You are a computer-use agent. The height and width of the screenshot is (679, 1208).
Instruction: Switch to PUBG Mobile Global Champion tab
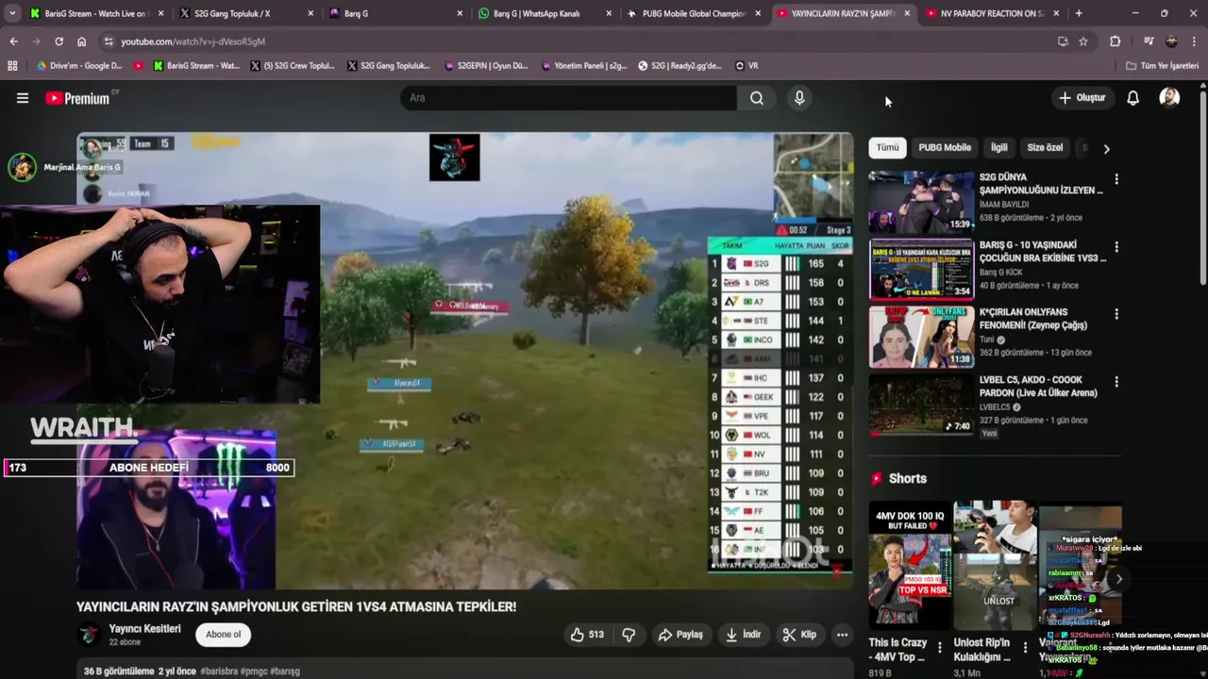(694, 13)
